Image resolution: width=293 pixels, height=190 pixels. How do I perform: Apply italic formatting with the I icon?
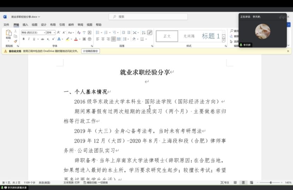coord(29,39)
